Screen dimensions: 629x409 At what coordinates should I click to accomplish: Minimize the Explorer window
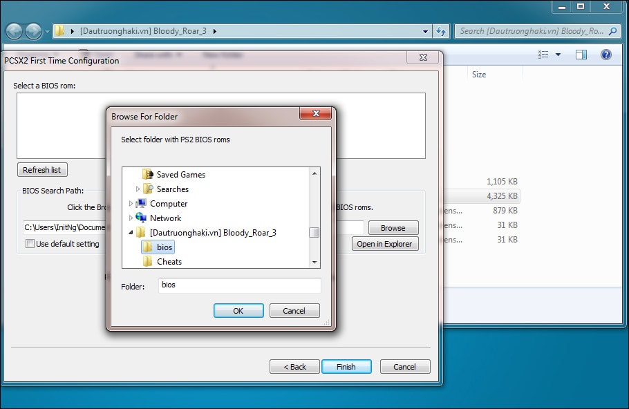[x=562, y=6]
